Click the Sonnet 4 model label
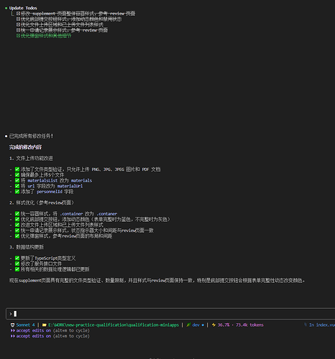This screenshot has height=359, width=335. click(x=25, y=325)
